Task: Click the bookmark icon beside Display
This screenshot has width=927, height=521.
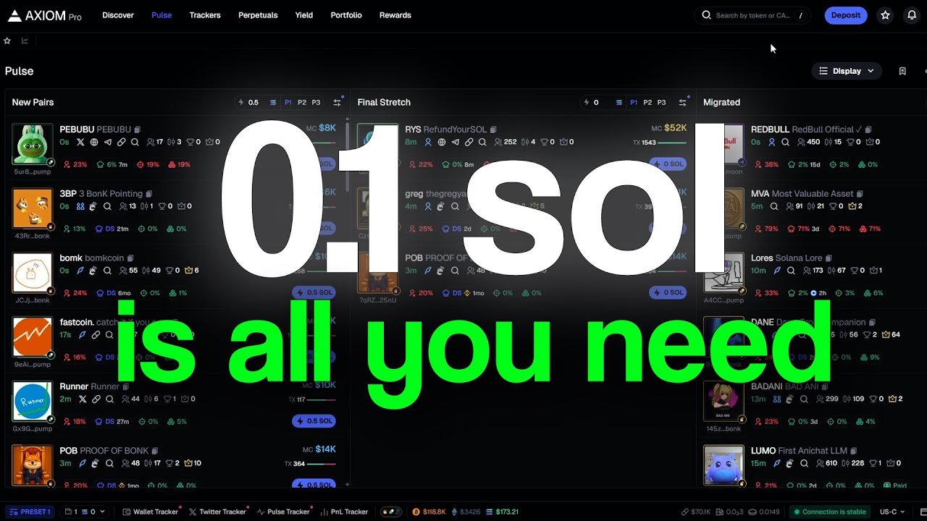Action: click(902, 71)
